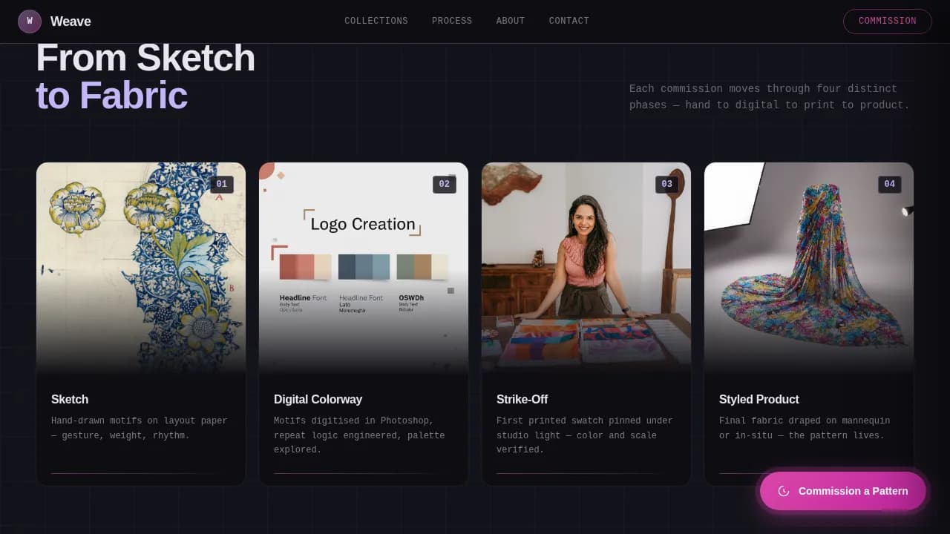This screenshot has height=534, width=950.
Task: Click the Weave round logo icon
Action: 30,22
